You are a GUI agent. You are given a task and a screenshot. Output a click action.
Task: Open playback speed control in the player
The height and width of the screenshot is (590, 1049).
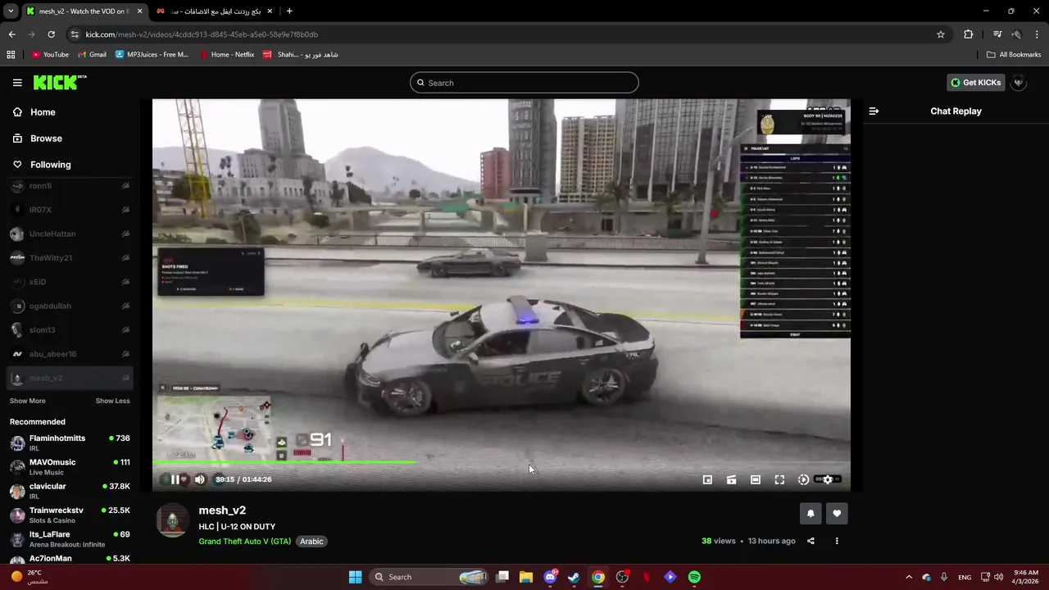803,479
